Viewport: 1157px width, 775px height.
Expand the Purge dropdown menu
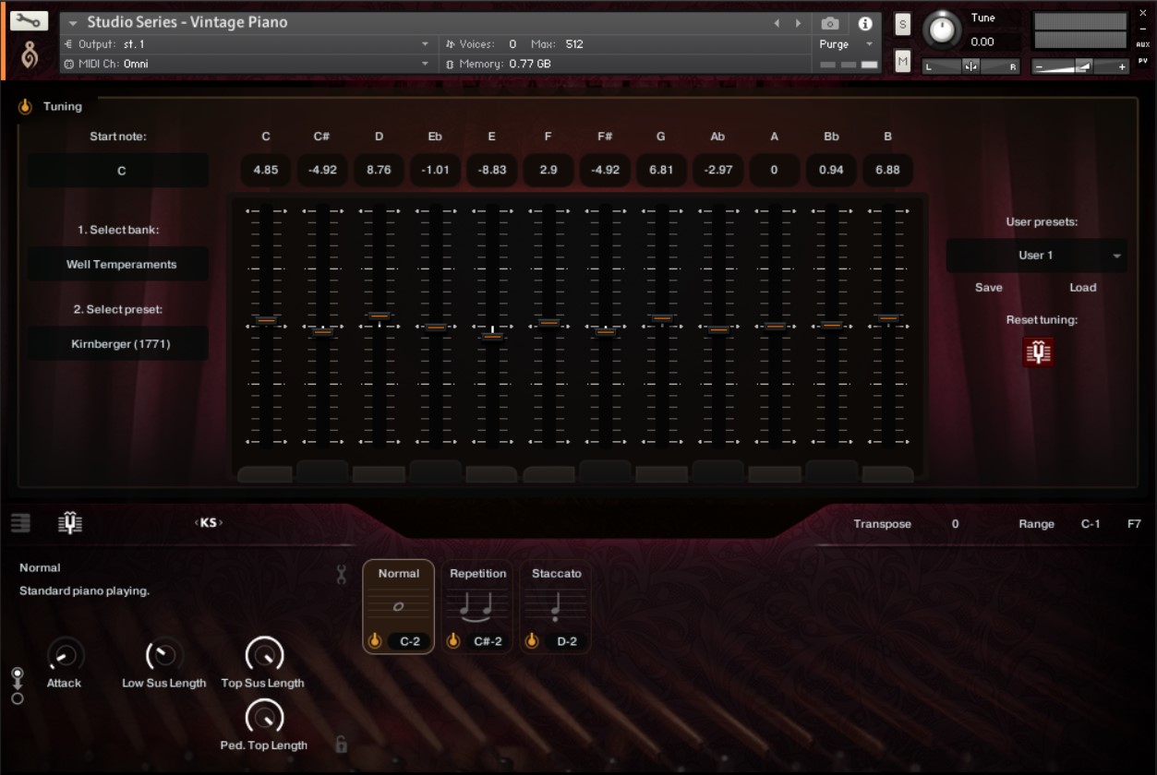tap(847, 44)
